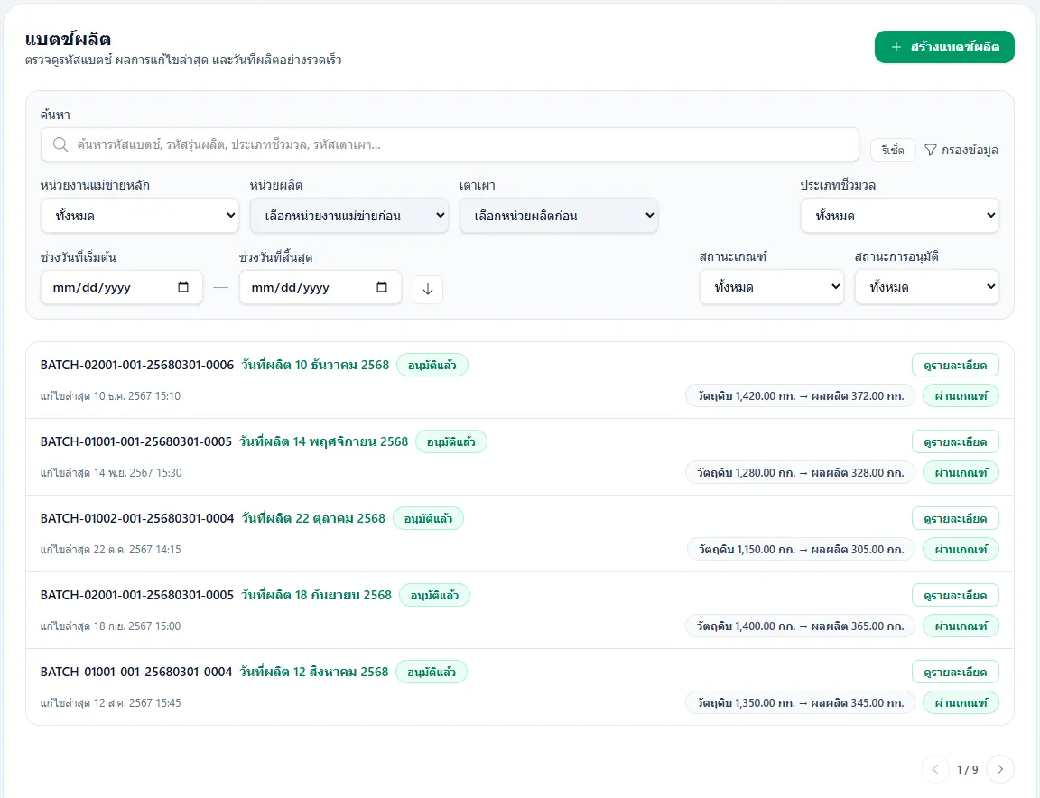1040x798 pixels.
Task: Click วัตถุดิบ 1,420.00 กก. yield pill
Action: pos(800,396)
